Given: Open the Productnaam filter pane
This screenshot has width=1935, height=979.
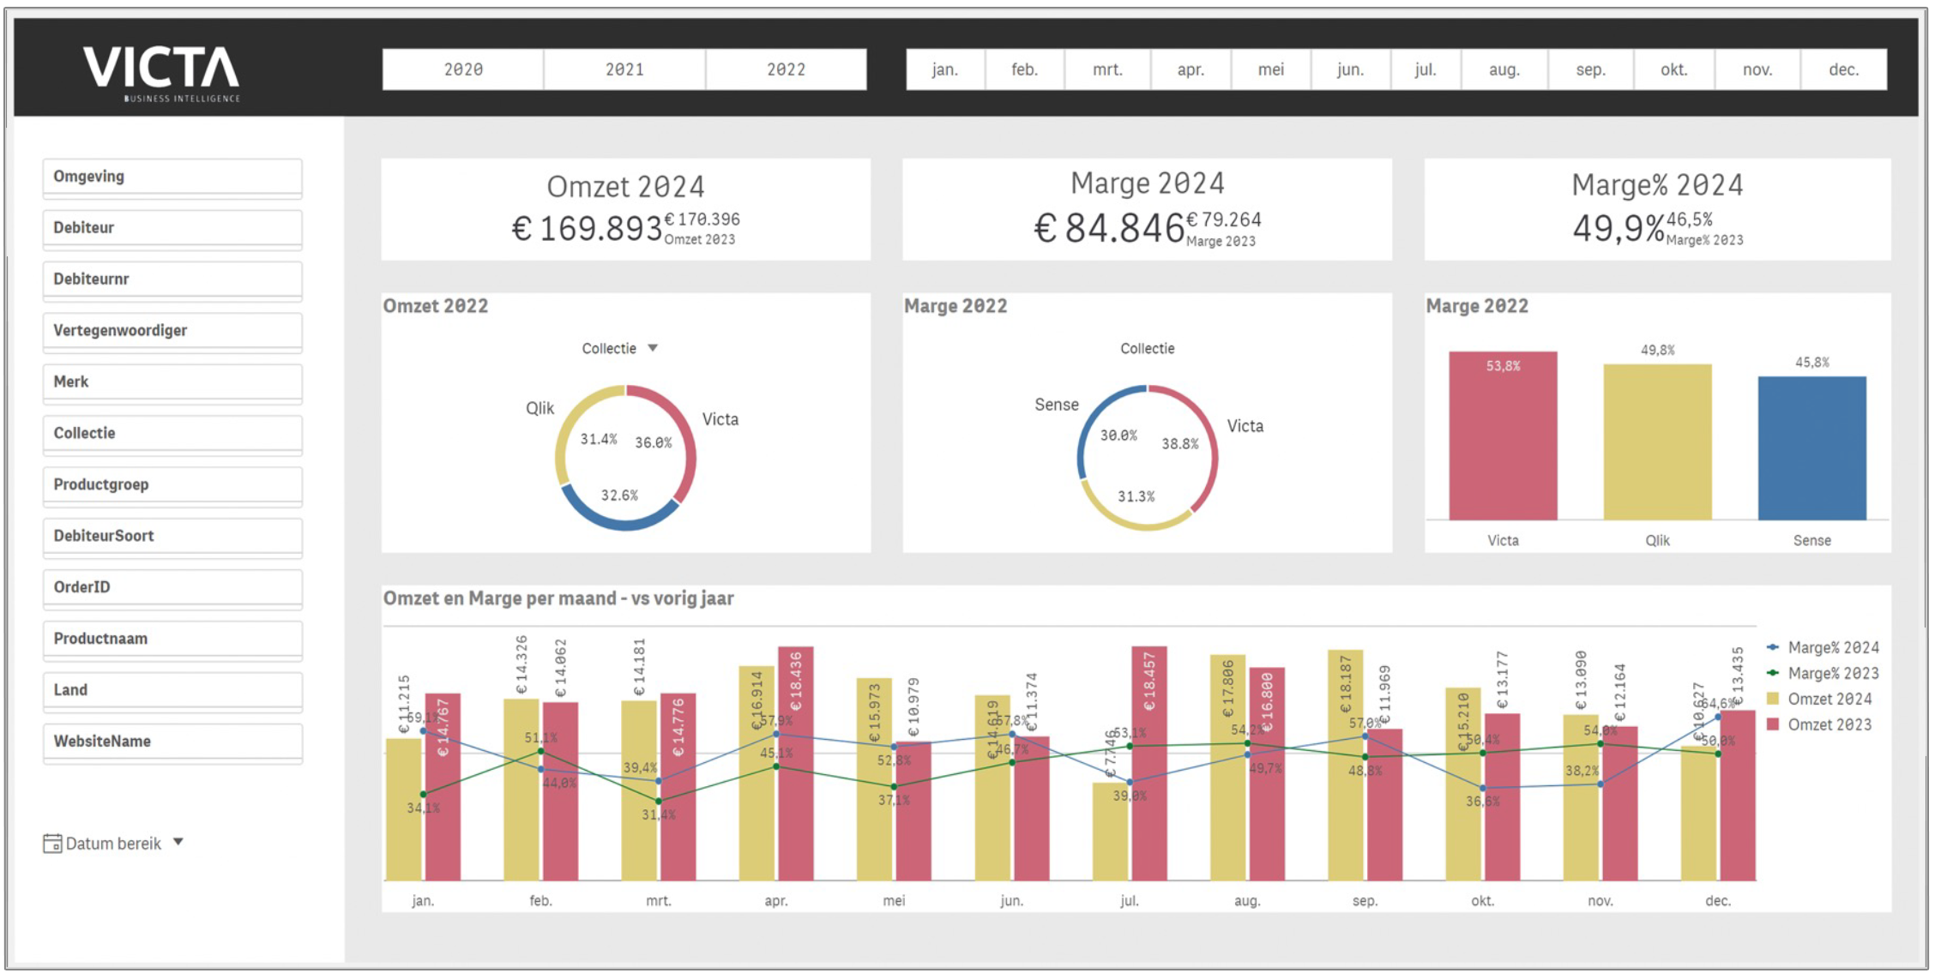Looking at the screenshot, I should tap(172, 640).
